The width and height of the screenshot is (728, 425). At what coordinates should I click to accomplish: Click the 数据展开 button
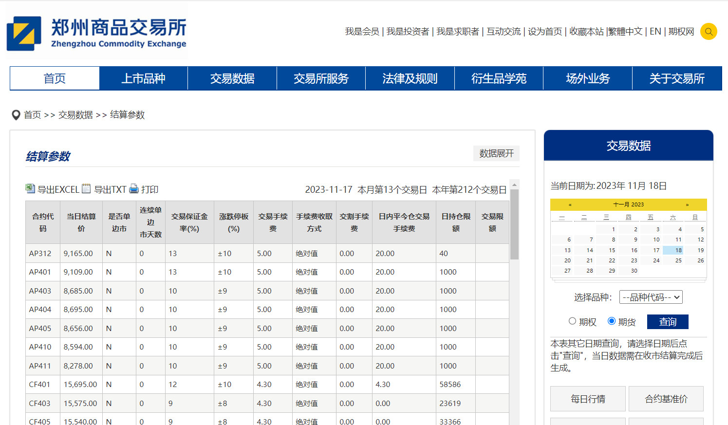(x=496, y=153)
